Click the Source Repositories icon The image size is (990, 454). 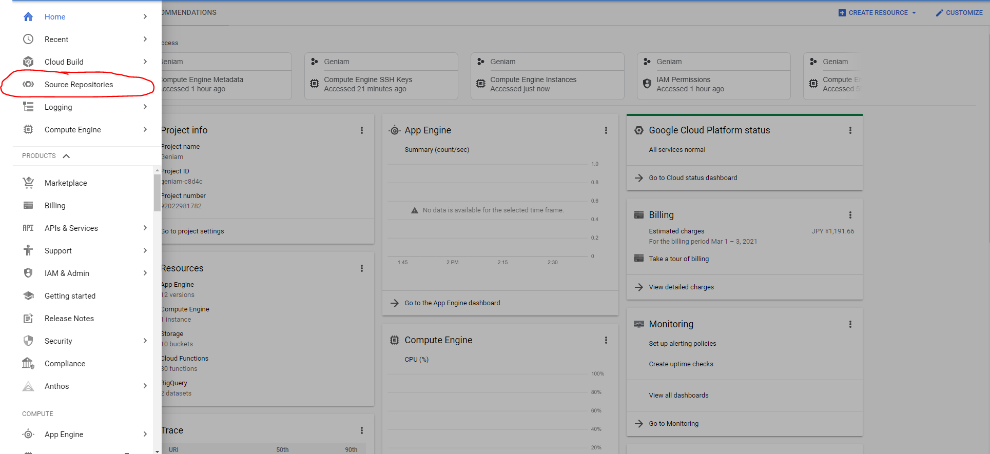(x=28, y=85)
